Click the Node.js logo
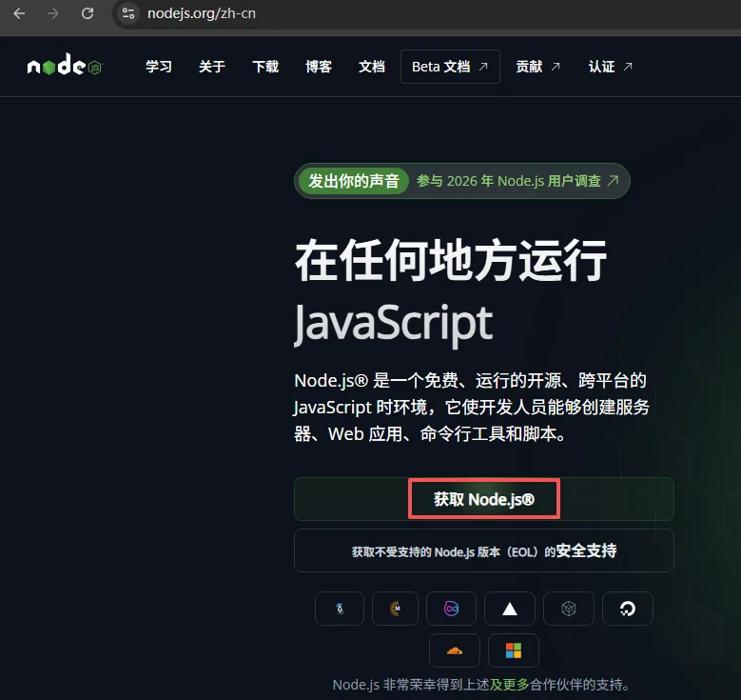The image size is (741, 700). coord(65,65)
